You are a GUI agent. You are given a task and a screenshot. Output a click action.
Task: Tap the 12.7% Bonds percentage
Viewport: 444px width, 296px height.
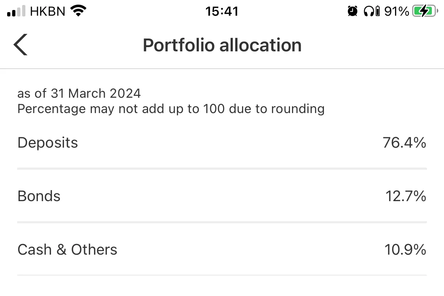tap(406, 196)
